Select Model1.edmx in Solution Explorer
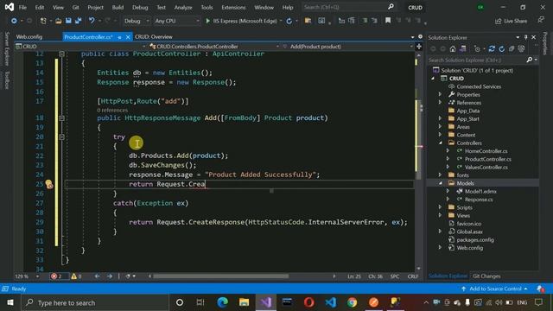Image resolution: width=553 pixels, height=311 pixels. [480, 191]
